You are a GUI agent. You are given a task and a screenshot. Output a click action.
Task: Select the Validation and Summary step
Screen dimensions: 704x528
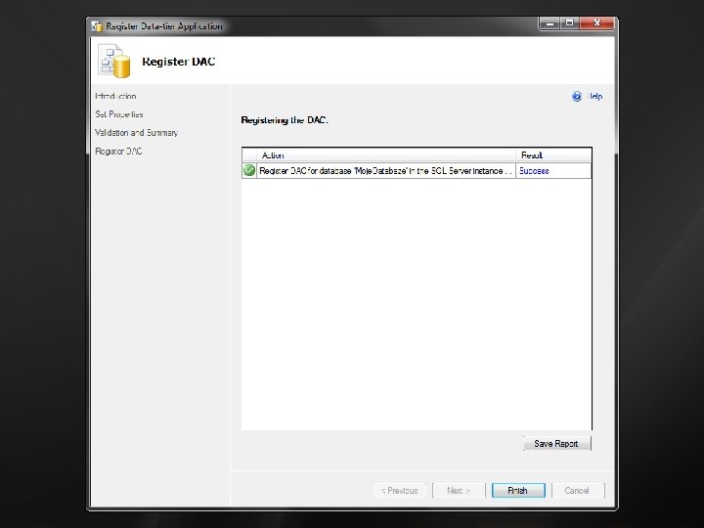[136, 132]
